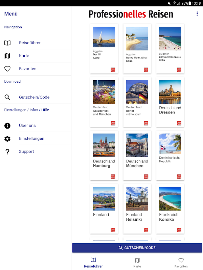
Task: Tap the 13:18 clock in status bar
Action: (197, 3)
